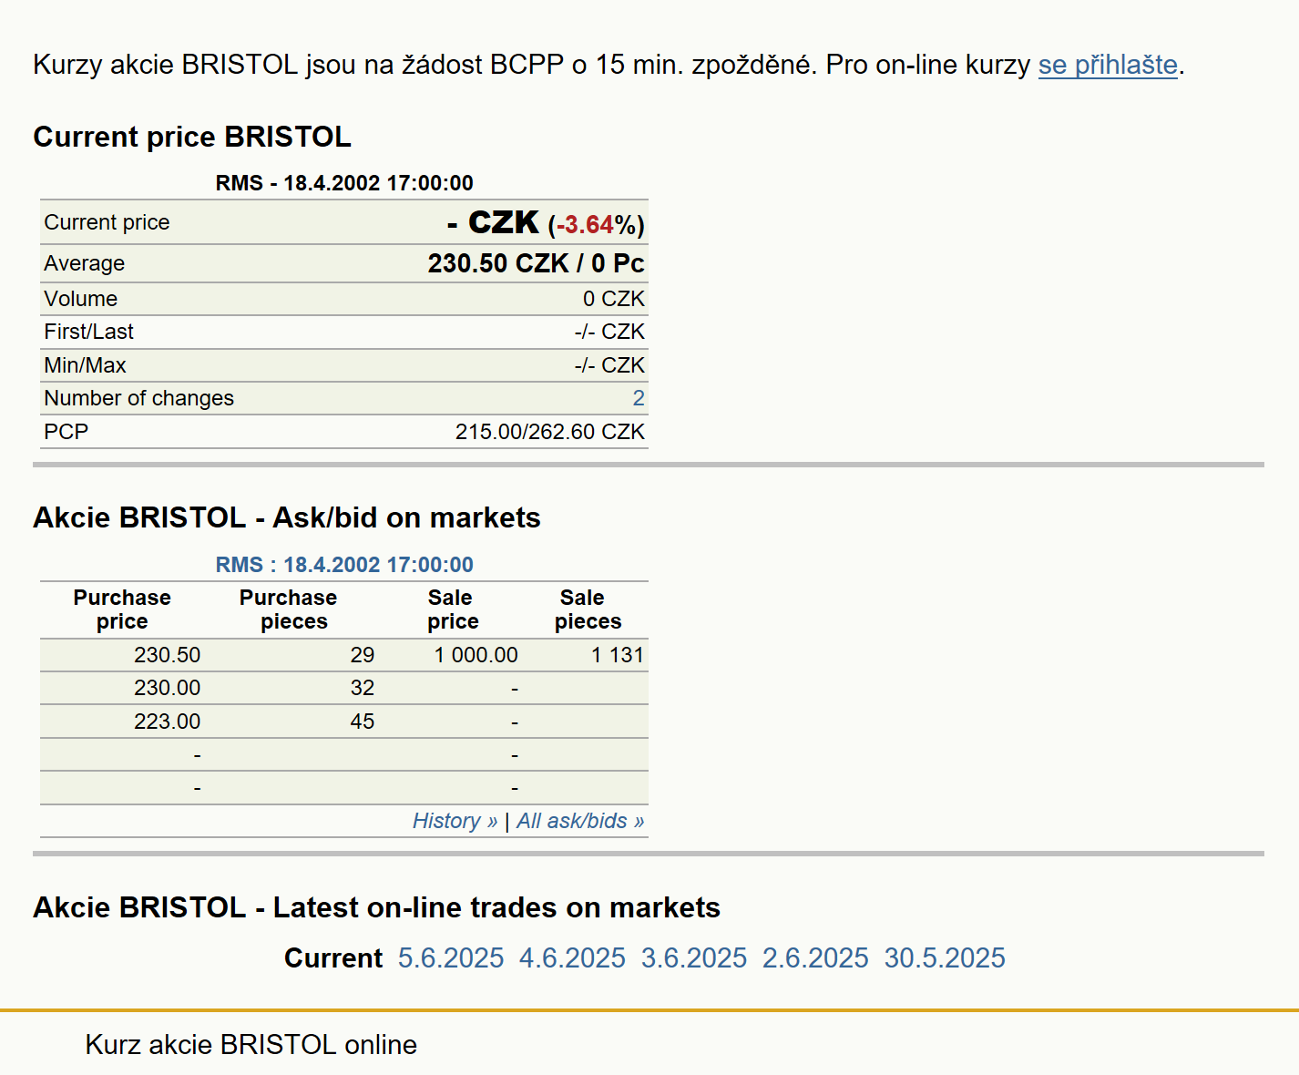The image size is (1299, 1075).
Task: Open the All ask/bids » link
Action: coord(580,821)
